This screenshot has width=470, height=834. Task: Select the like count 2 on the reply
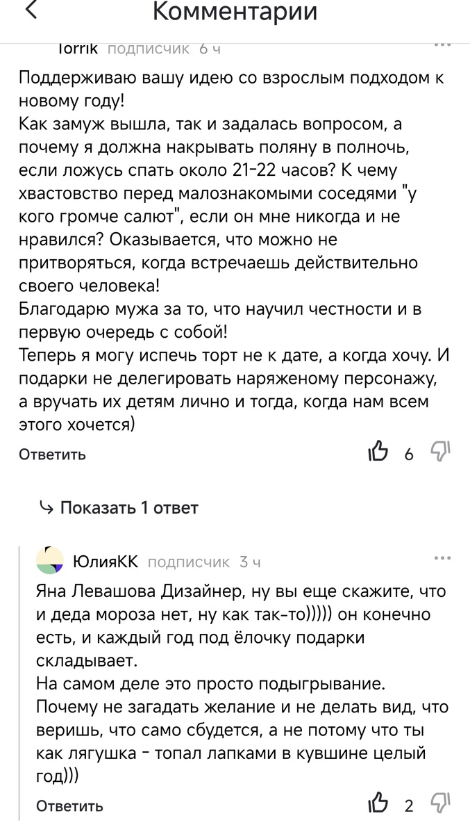408,806
